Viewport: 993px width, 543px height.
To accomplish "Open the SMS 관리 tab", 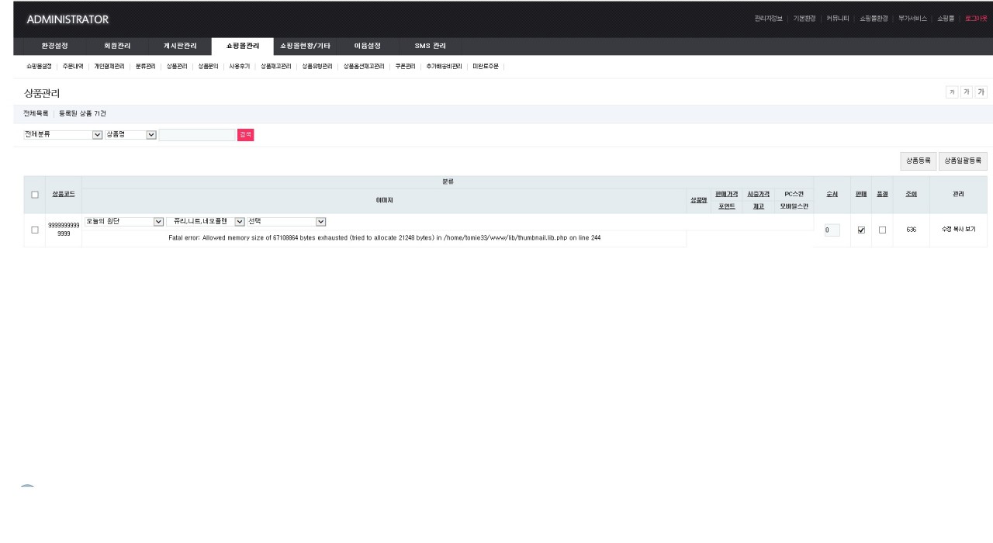I will point(430,46).
